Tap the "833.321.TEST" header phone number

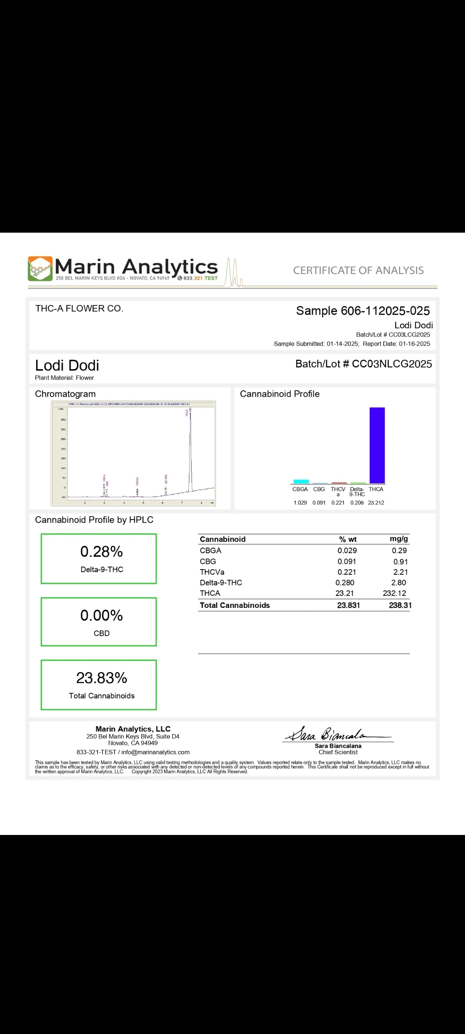tap(200, 278)
